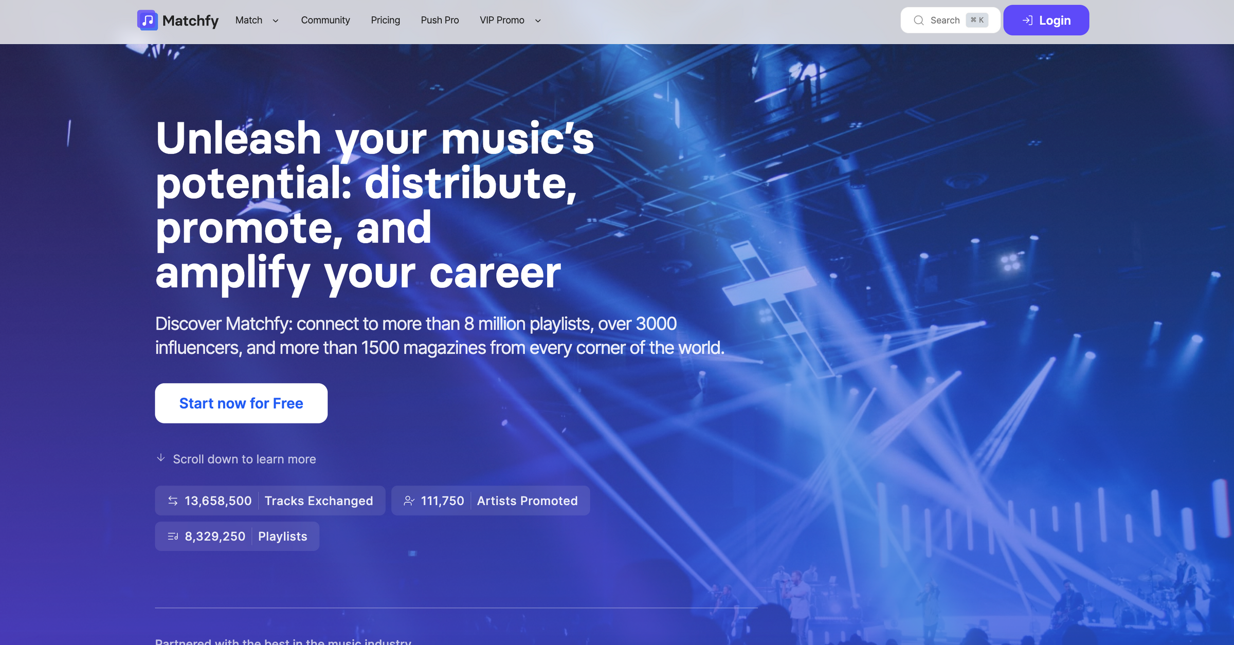1234x645 pixels.
Task: Open the Community page
Action: (325, 20)
